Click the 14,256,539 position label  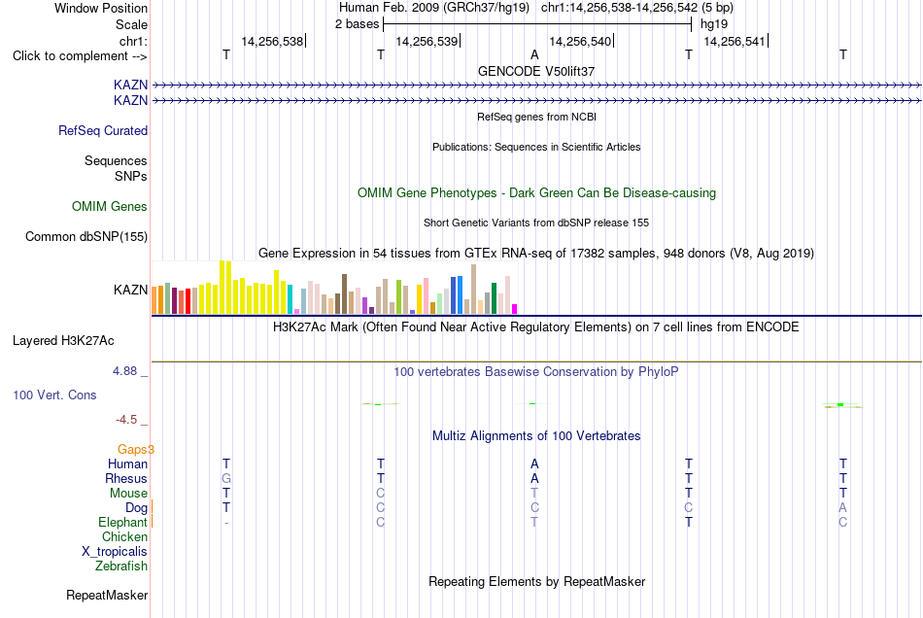427,41
